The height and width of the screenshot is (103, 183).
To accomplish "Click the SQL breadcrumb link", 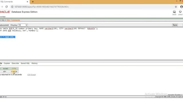I will [3, 20].
